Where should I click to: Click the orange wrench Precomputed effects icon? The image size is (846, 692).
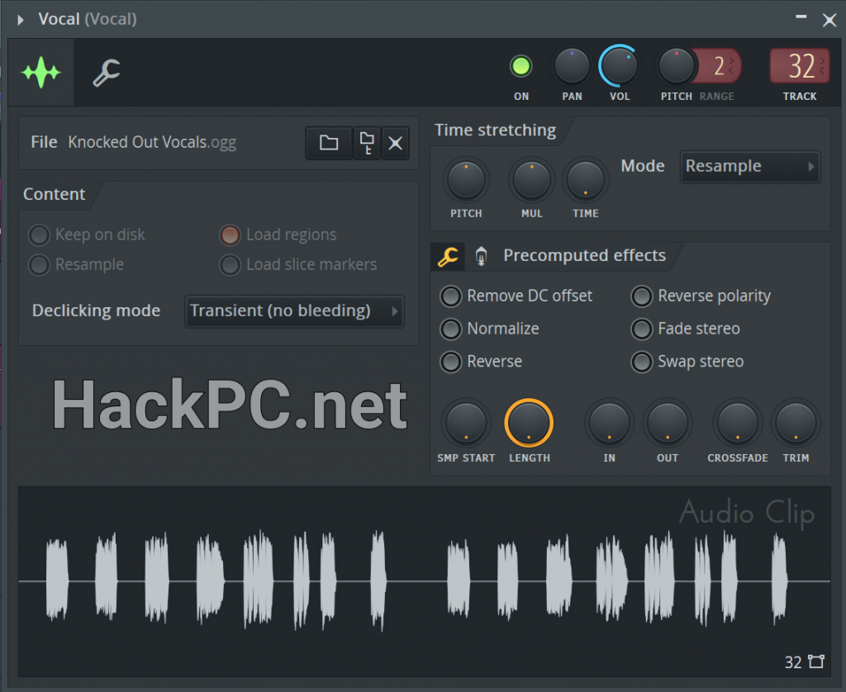448,257
